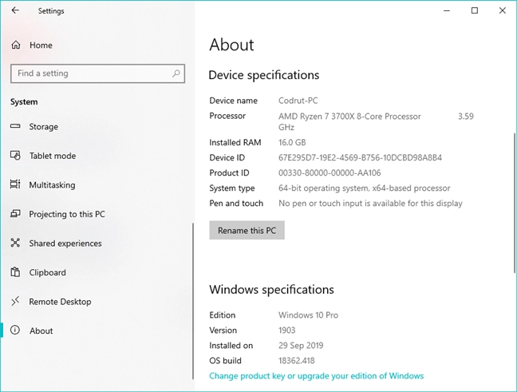This screenshot has width=517, height=392.
Task: Go to Projecting to this PC
Action: pos(67,214)
